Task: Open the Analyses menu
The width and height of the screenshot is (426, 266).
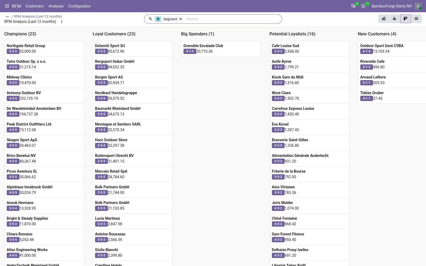Action: pyautogui.click(x=56, y=6)
